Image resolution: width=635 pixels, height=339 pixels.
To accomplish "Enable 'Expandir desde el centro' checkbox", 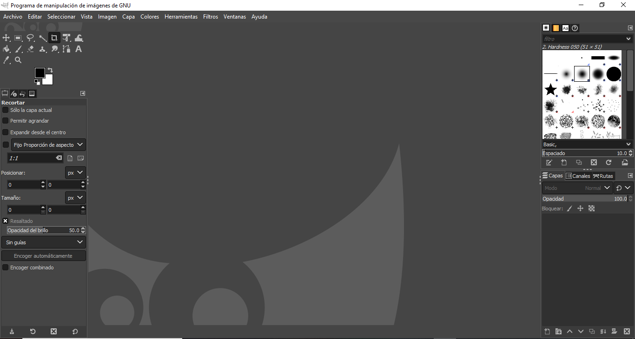I will [6, 132].
